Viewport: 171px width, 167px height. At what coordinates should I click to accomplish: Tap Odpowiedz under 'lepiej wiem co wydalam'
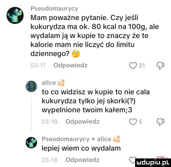tap(83, 160)
